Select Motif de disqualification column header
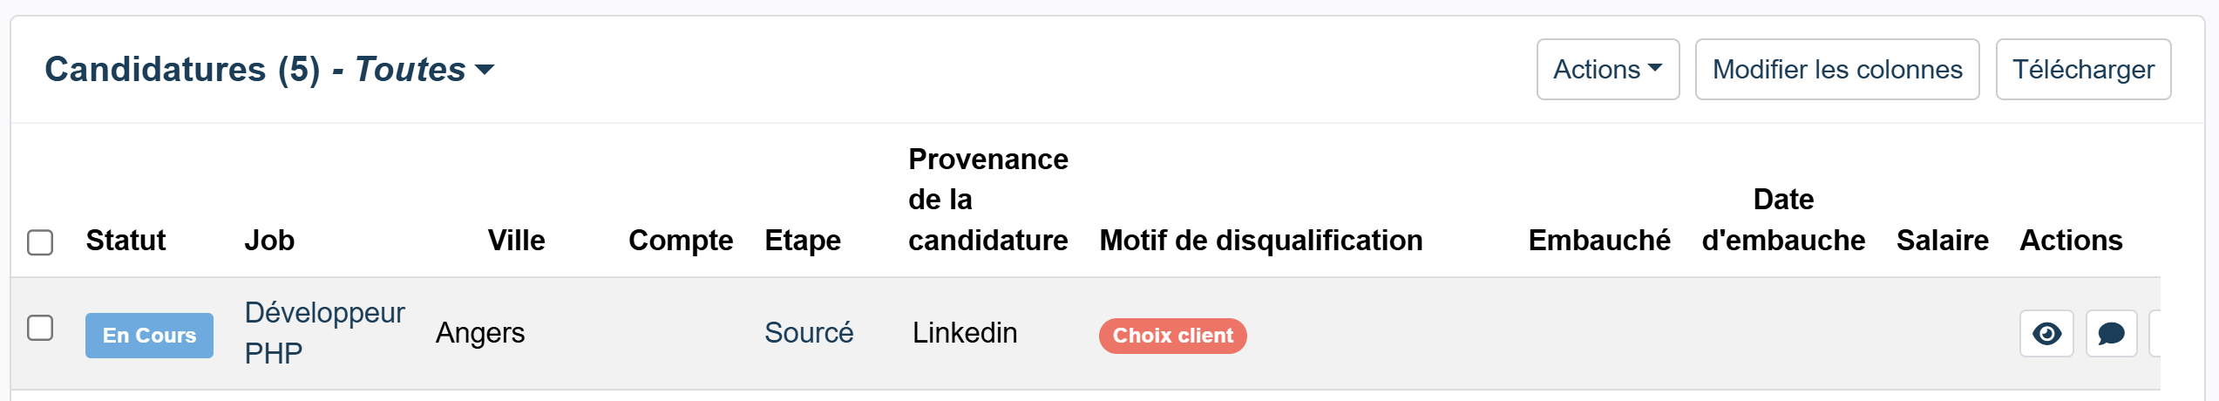The height and width of the screenshot is (401, 2219). click(1260, 241)
